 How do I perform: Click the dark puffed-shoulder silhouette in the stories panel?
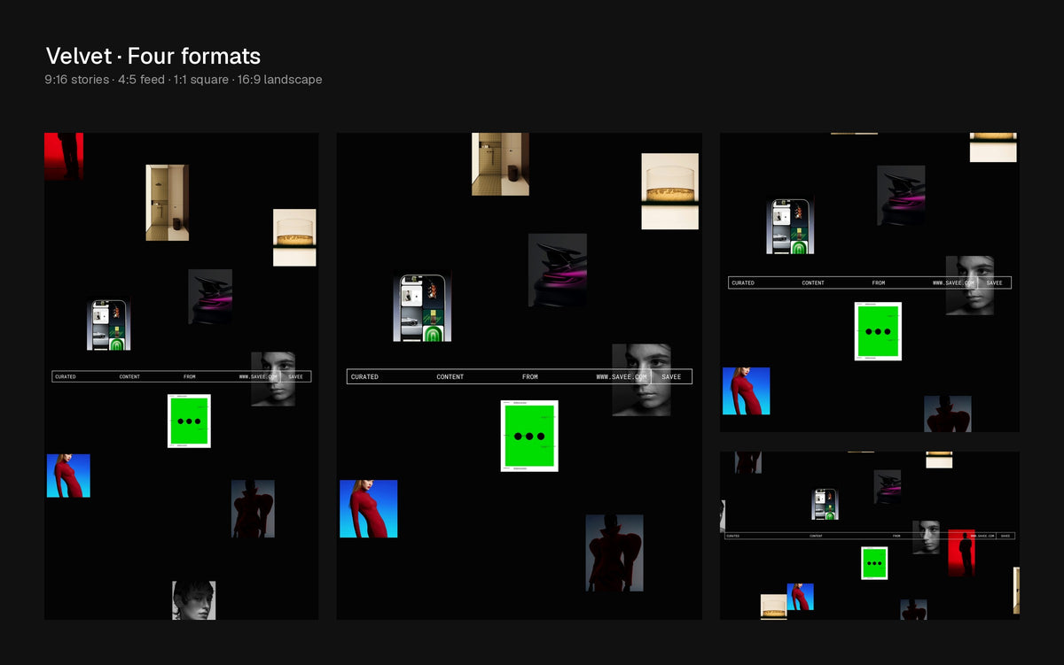coord(253,509)
